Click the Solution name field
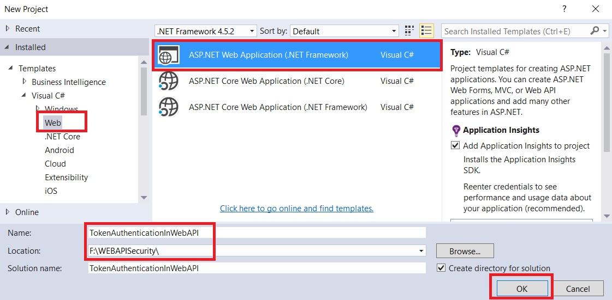The image size is (612, 300). [x=257, y=268]
